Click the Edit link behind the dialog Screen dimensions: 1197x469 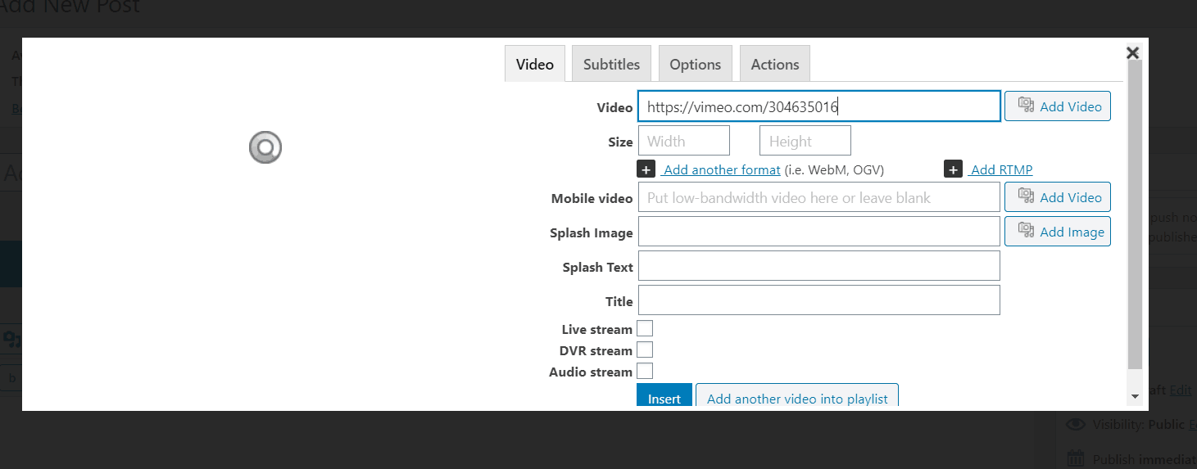[1181, 390]
